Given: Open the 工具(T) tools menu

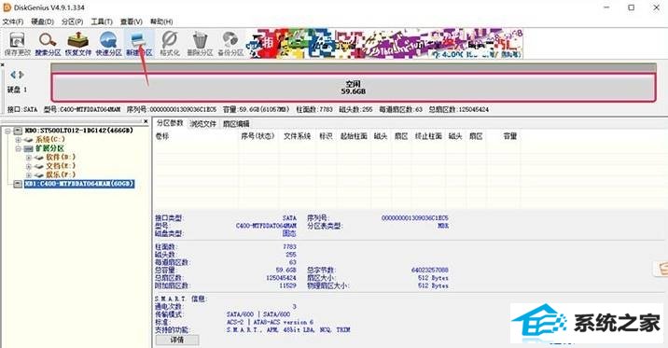Looking at the screenshot, I should pos(102,21).
